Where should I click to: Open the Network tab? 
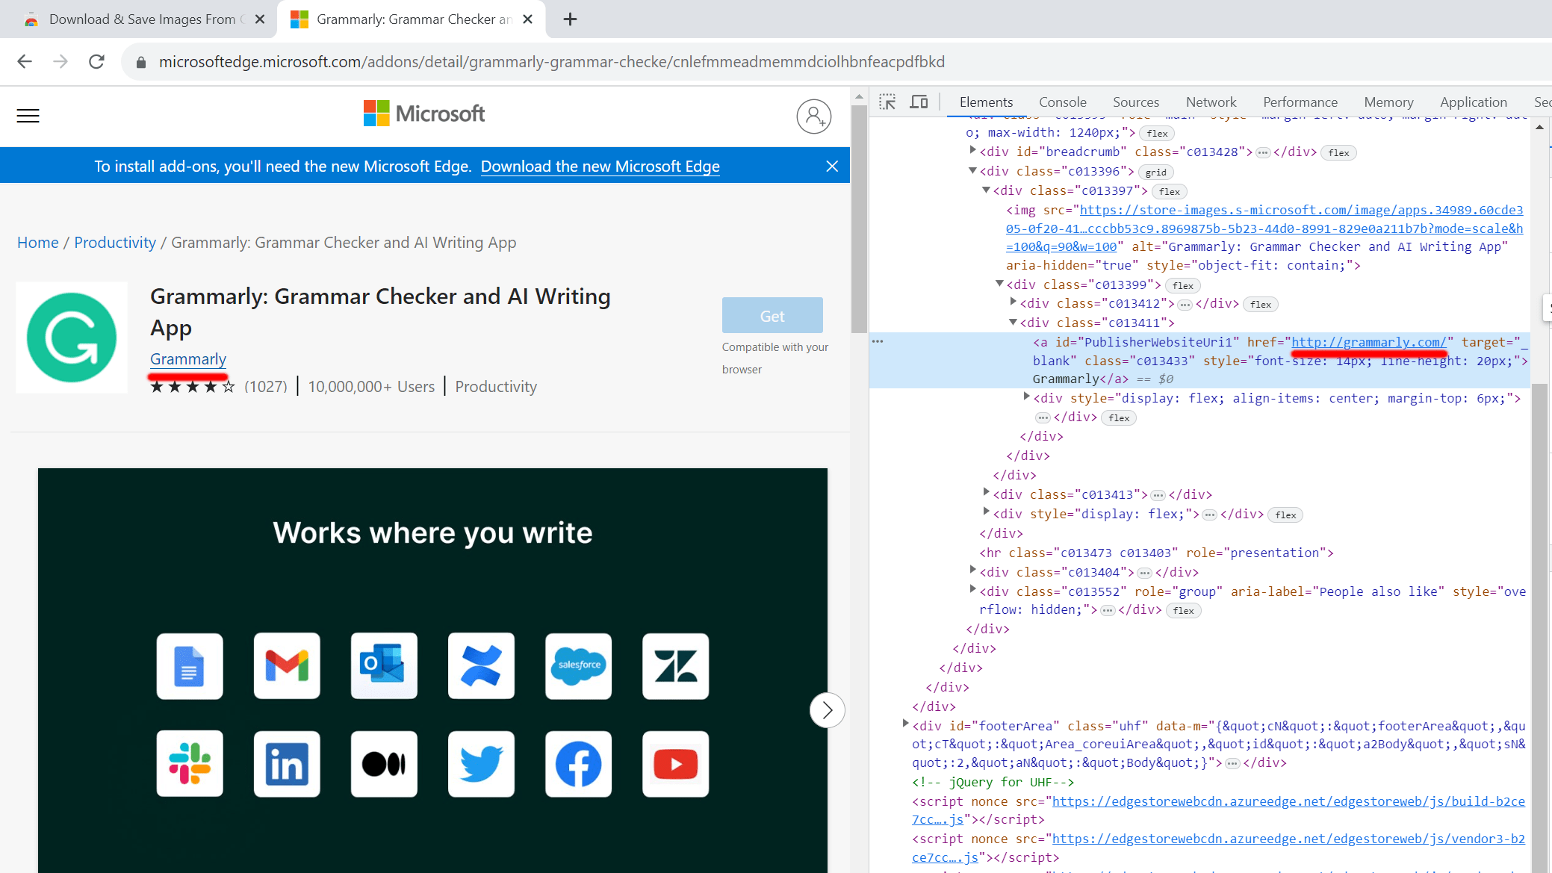click(x=1211, y=102)
